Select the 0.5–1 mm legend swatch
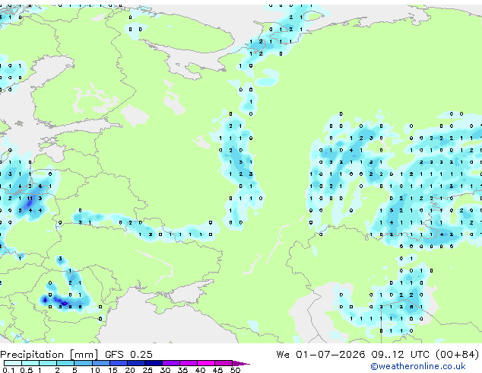This screenshot has height=373, width=482. 30,363
